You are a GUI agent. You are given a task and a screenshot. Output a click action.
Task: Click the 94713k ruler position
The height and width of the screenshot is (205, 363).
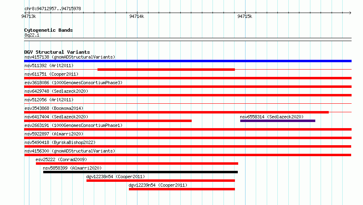[x=29, y=16]
